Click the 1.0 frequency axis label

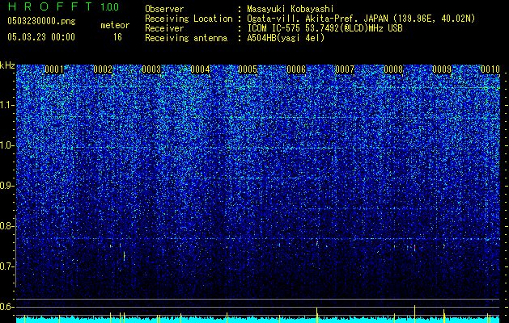coord(7,145)
